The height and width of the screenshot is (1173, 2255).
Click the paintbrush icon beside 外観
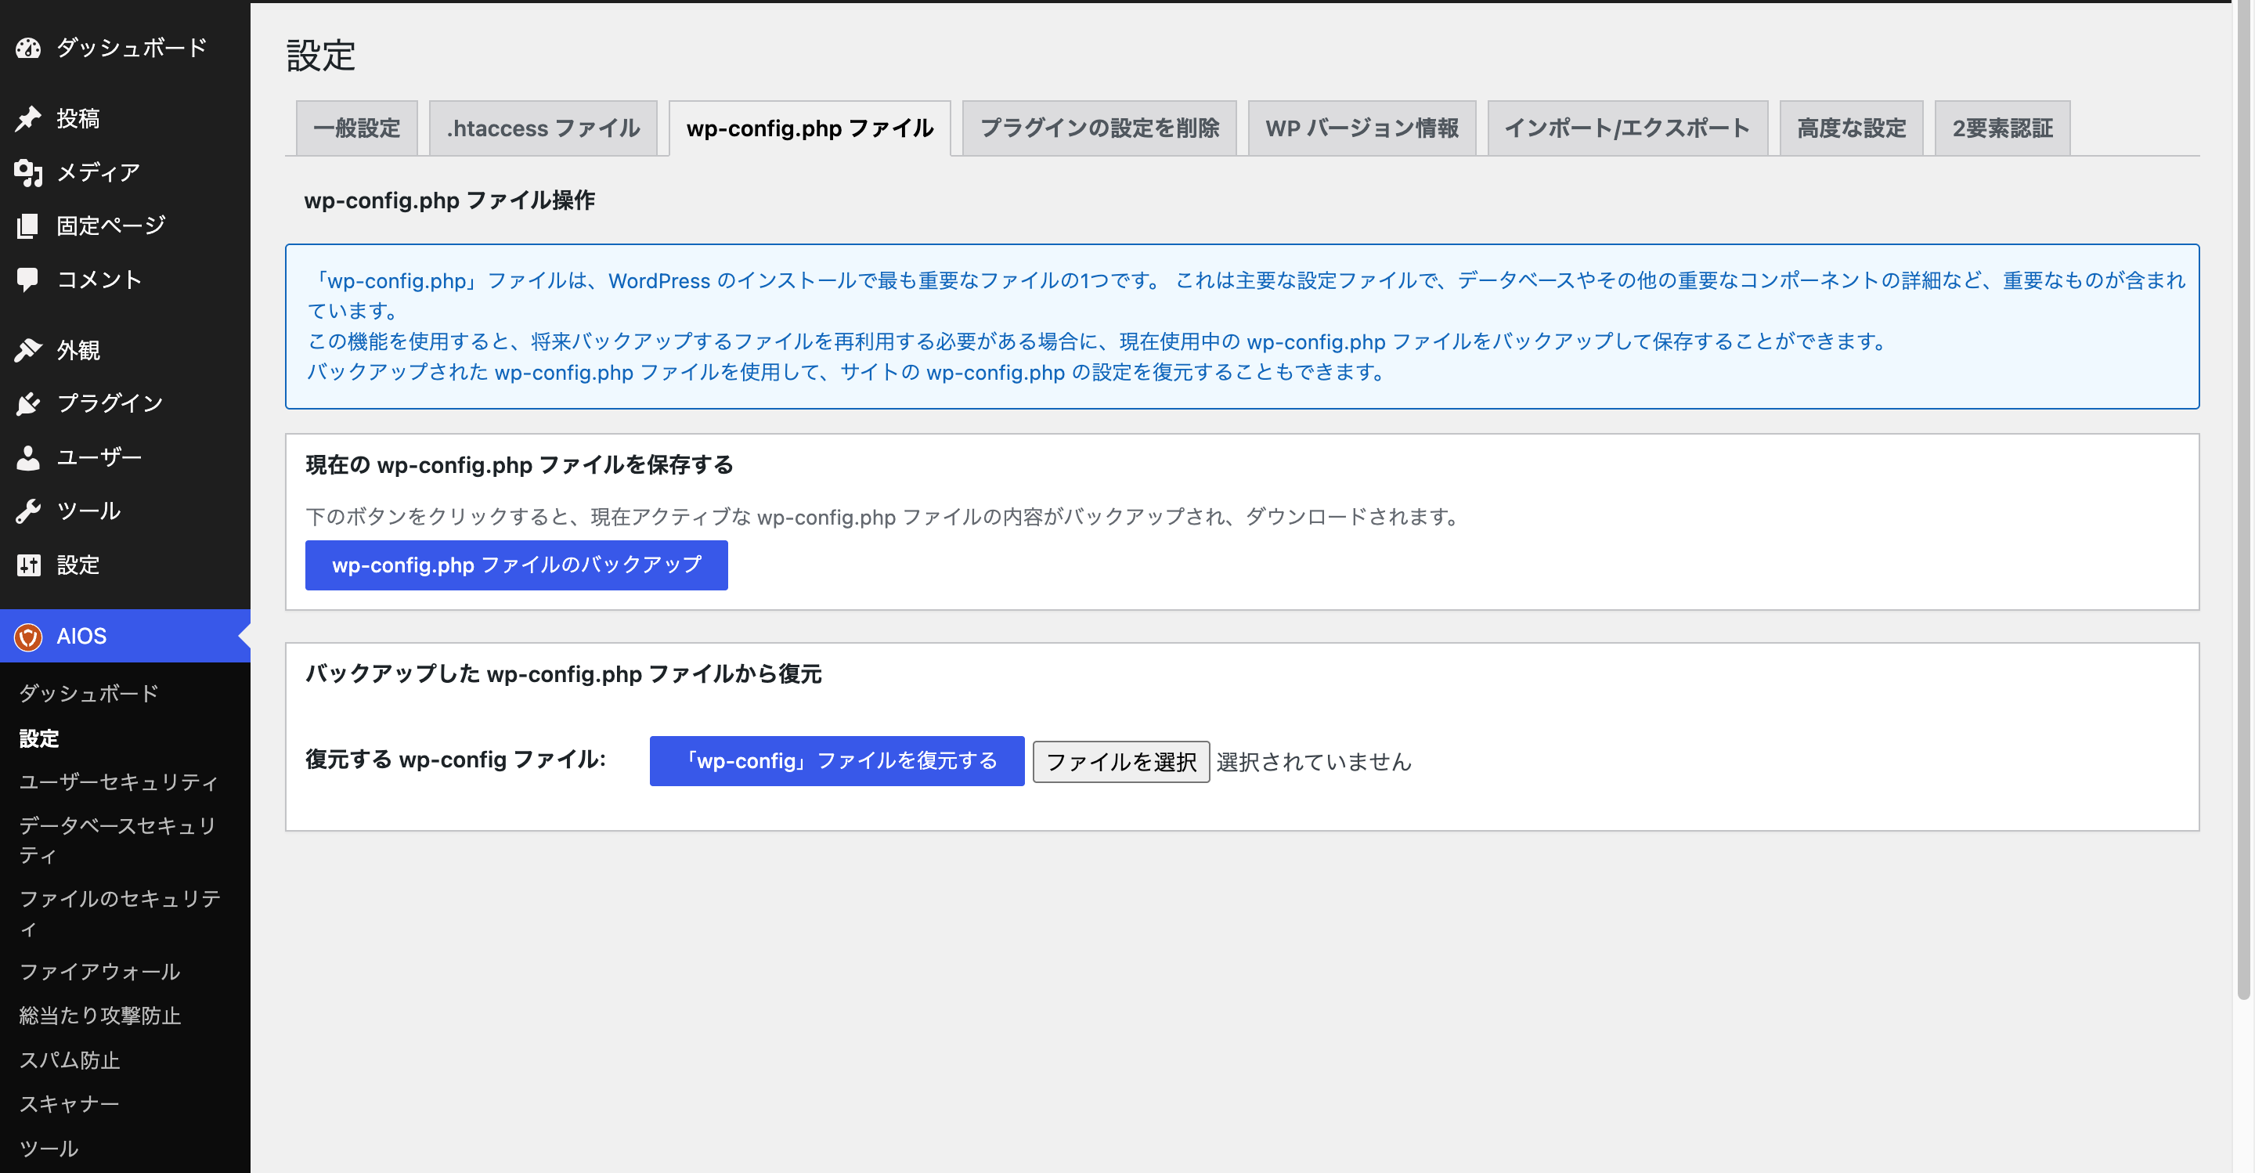pyautogui.click(x=28, y=350)
